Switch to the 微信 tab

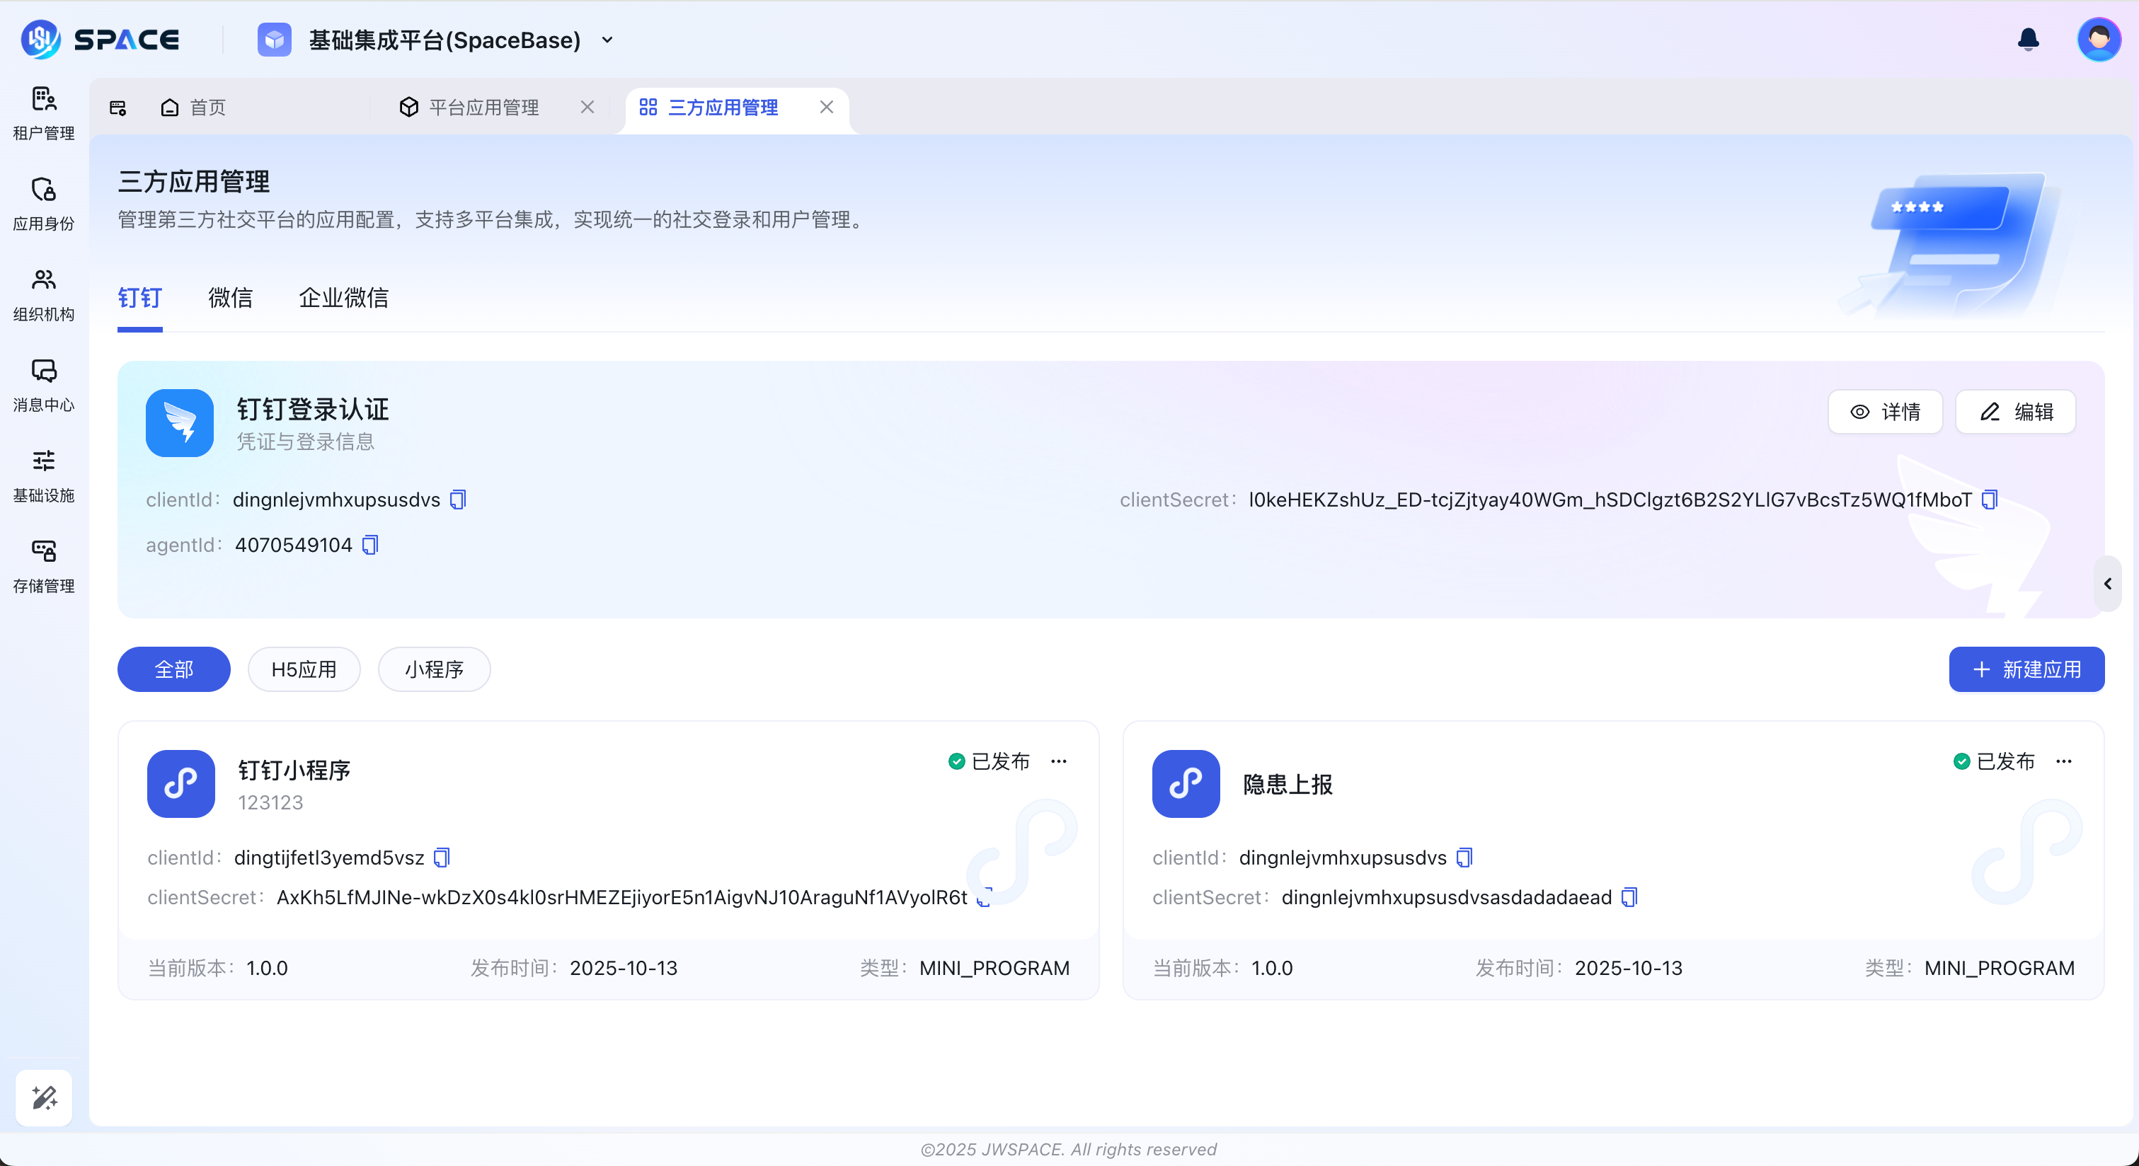[x=230, y=297]
